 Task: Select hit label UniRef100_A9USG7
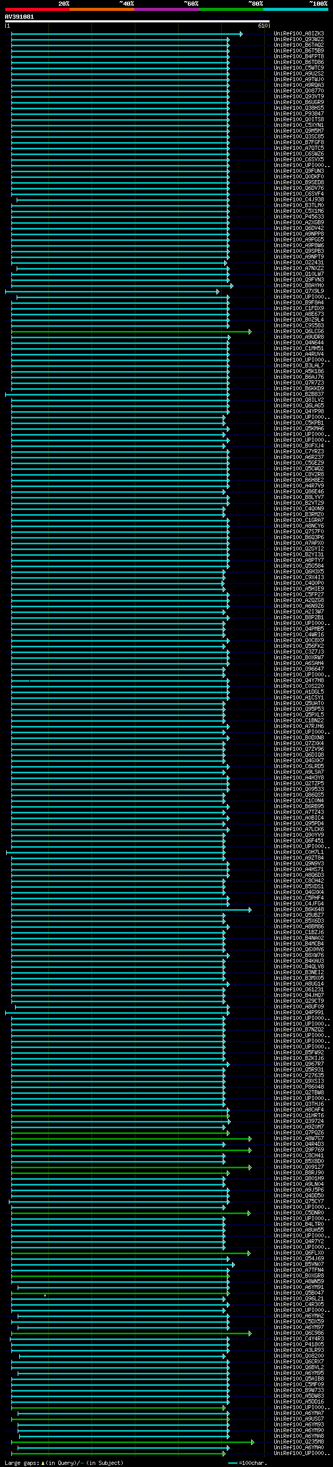click(x=299, y=1419)
